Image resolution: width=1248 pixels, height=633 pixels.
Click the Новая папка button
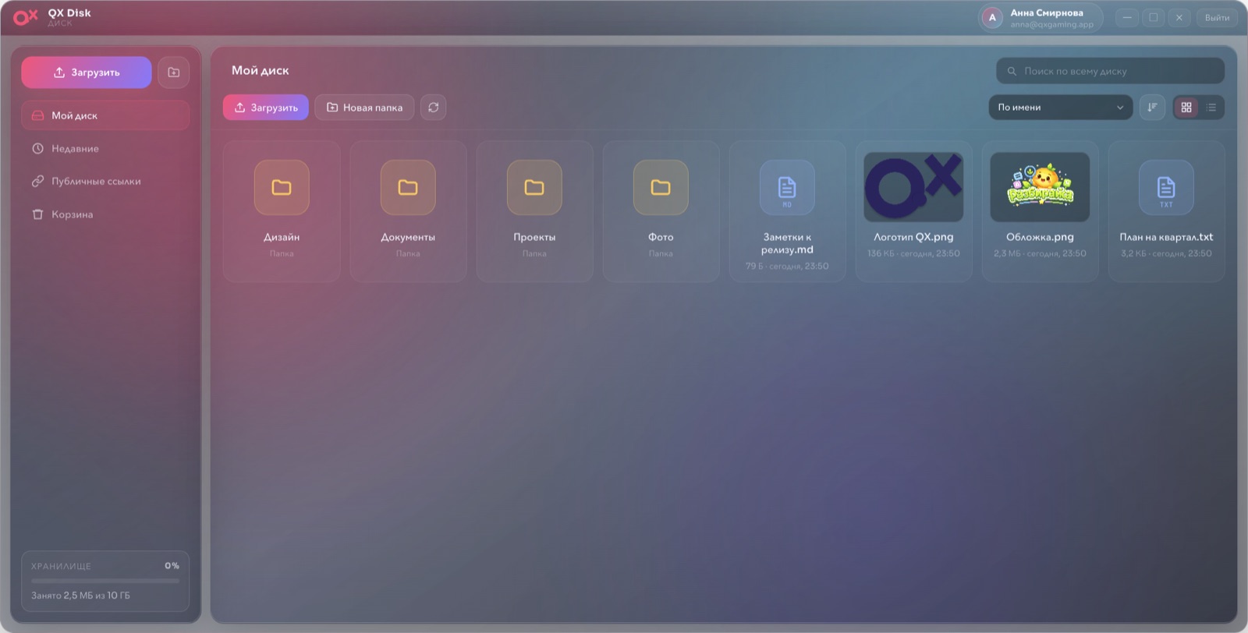tap(364, 108)
